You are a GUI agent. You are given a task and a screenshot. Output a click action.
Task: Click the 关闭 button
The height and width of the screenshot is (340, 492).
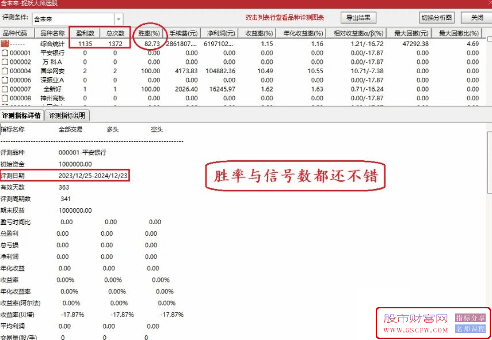coord(477,18)
